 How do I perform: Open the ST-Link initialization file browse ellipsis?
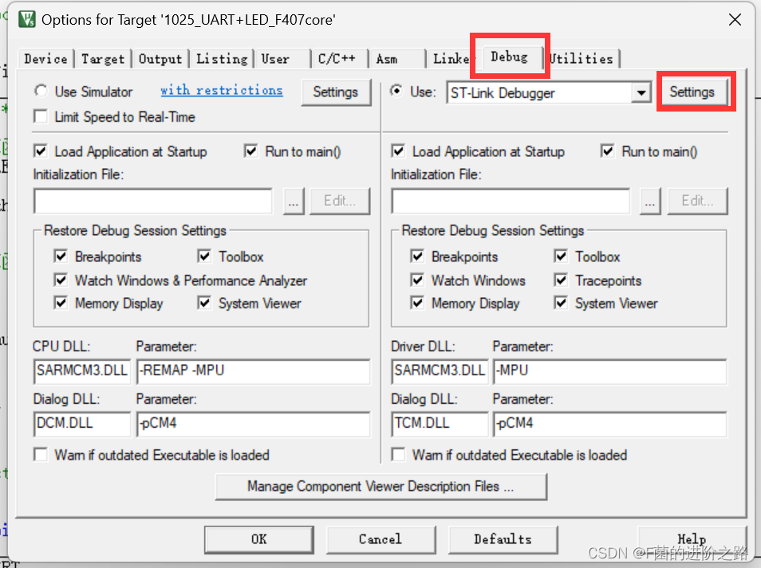coord(650,201)
